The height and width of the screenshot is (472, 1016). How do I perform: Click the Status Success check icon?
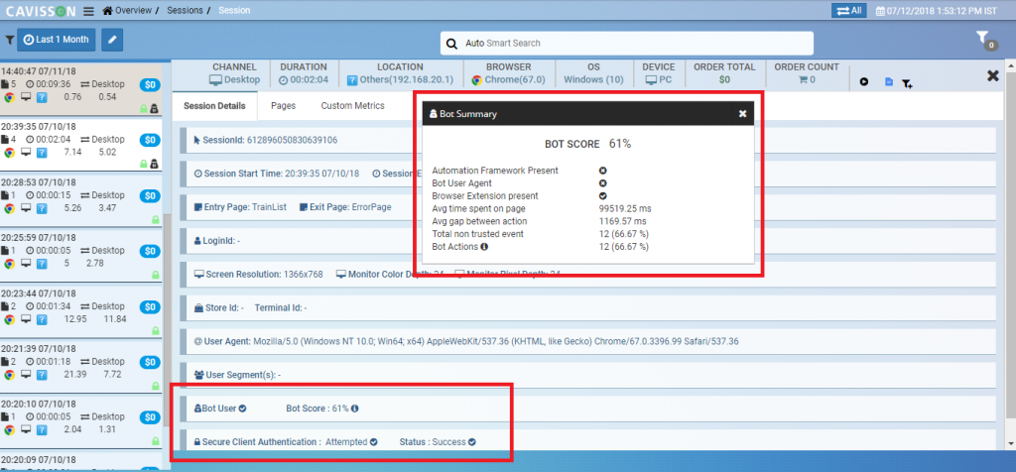472,441
